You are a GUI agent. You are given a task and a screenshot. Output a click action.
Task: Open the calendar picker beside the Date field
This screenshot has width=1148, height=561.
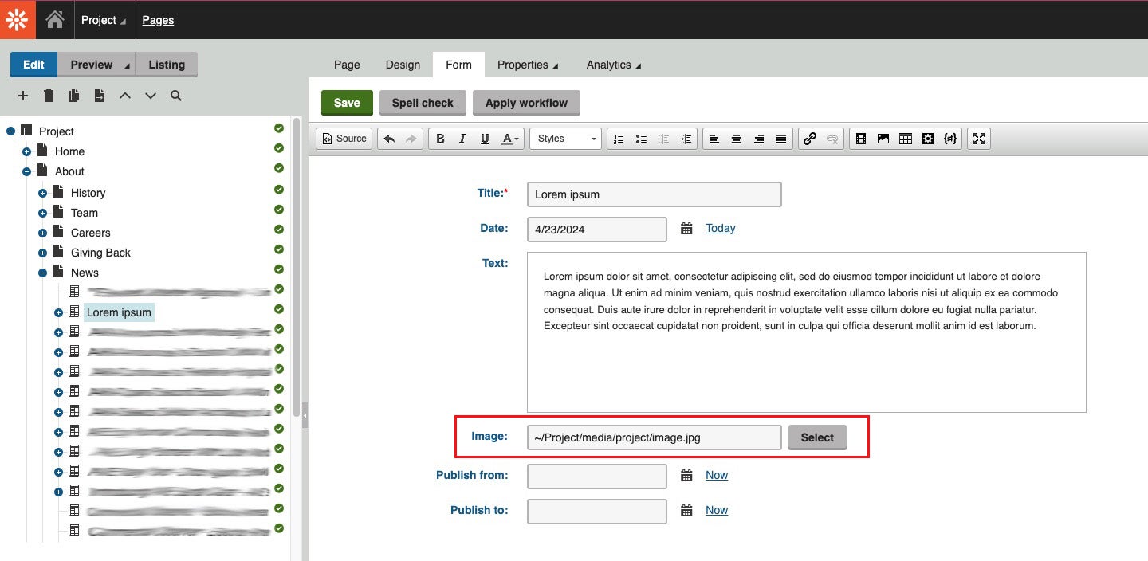(686, 229)
